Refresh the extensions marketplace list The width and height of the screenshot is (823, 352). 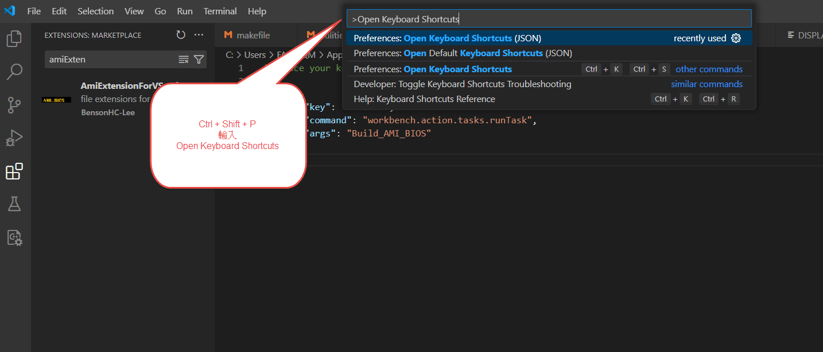181,35
